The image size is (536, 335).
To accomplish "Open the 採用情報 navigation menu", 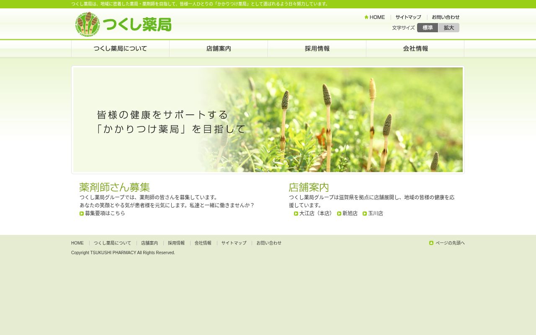I will 317,49.
